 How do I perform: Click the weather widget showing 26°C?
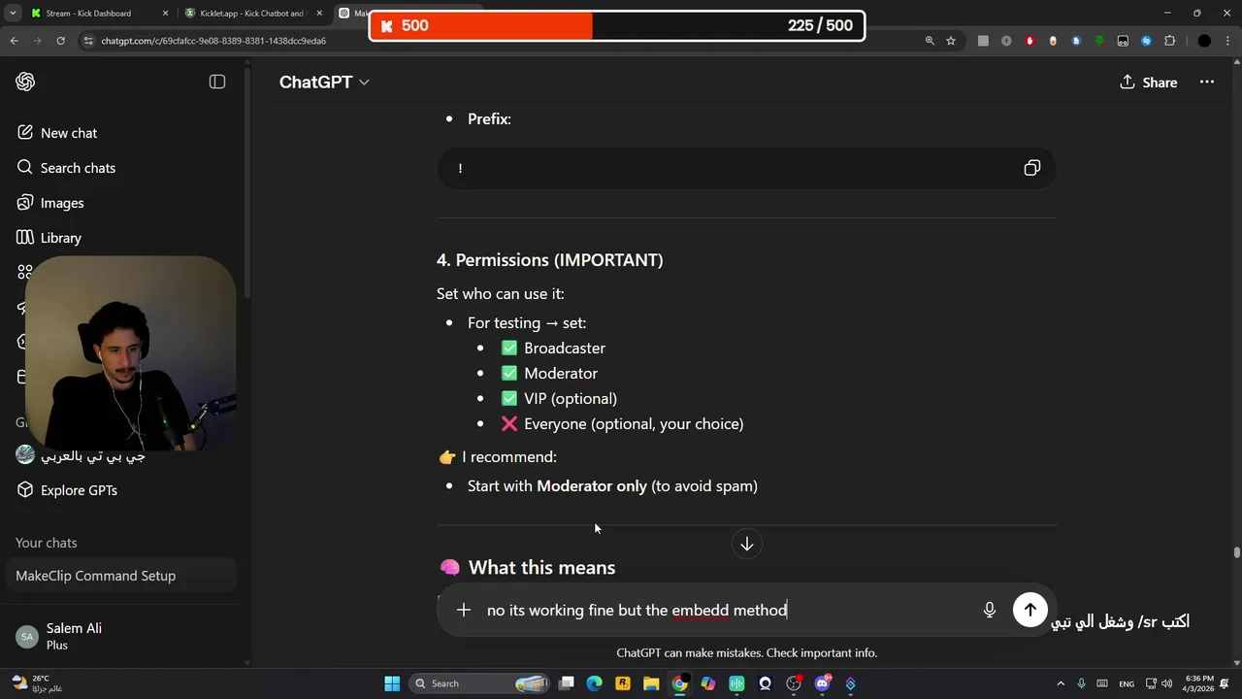click(x=39, y=683)
